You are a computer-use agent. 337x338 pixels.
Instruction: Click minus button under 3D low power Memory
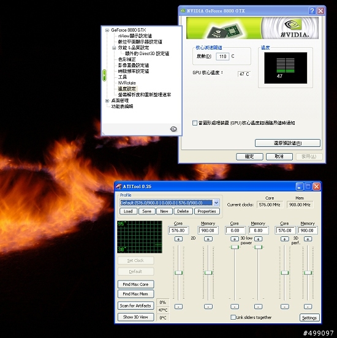pyautogui.click(x=258, y=306)
